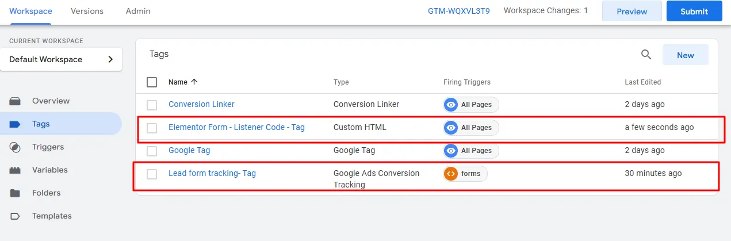The height and width of the screenshot is (241, 731).
Task: Click the All Pages trigger chip for Google Tag
Action: (x=471, y=151)
